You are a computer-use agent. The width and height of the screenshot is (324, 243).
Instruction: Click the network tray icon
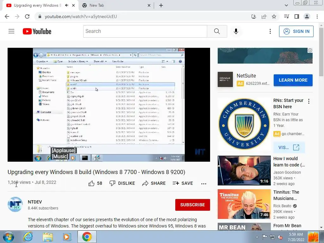pos(272,237)
